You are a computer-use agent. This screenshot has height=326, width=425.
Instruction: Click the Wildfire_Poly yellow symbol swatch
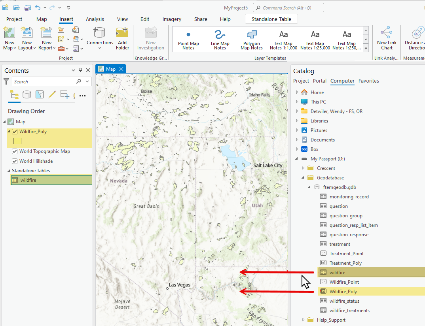[17, 141]
